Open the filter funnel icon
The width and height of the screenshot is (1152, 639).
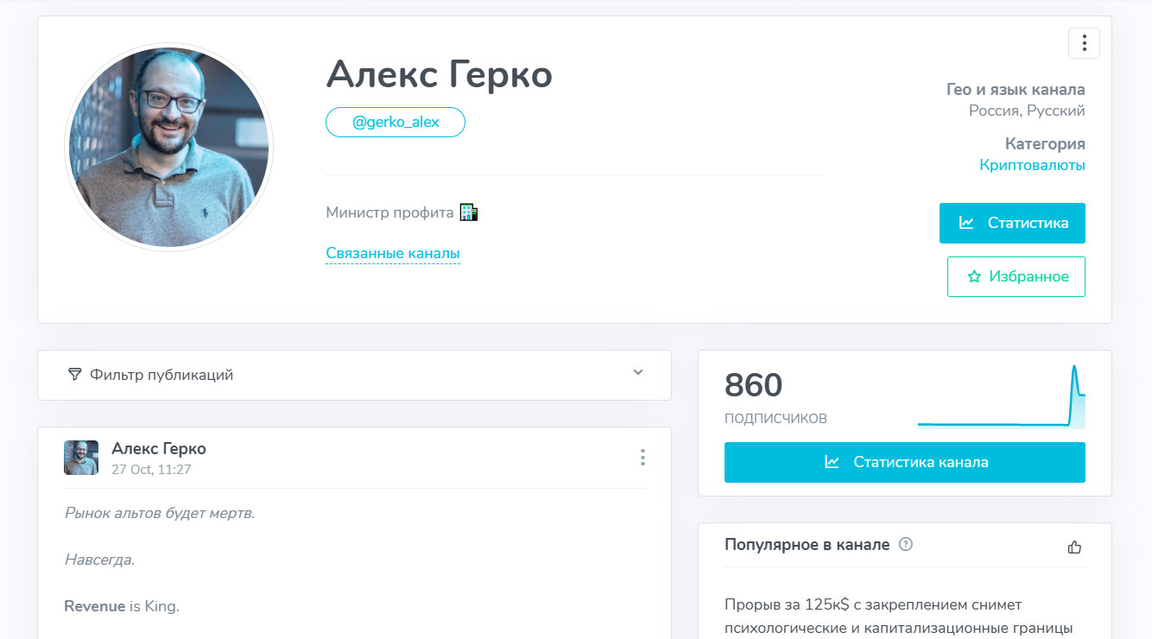75,375
